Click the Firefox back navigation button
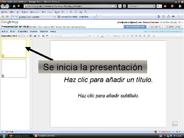 click(x=3, y=6)
